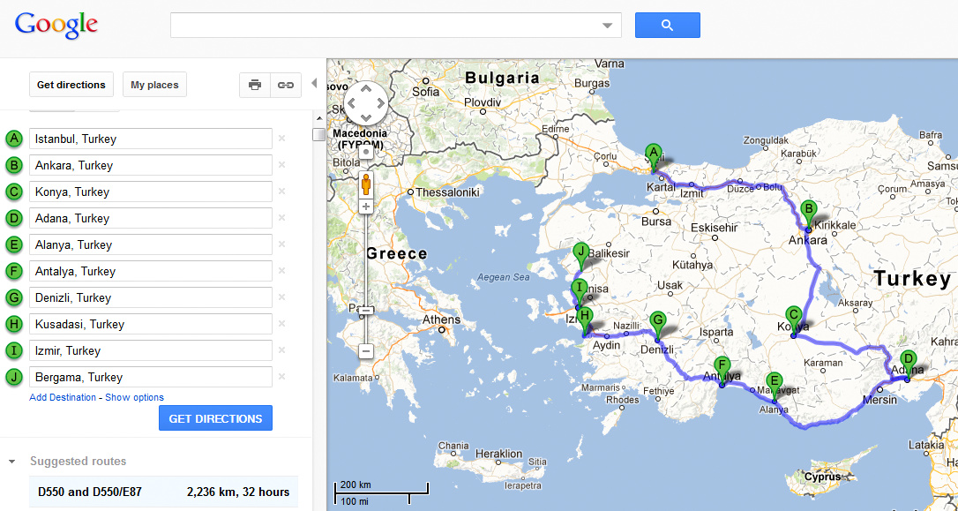Click the print icon
This screenshot has height=511, width=958.
[x=255, y=85]
